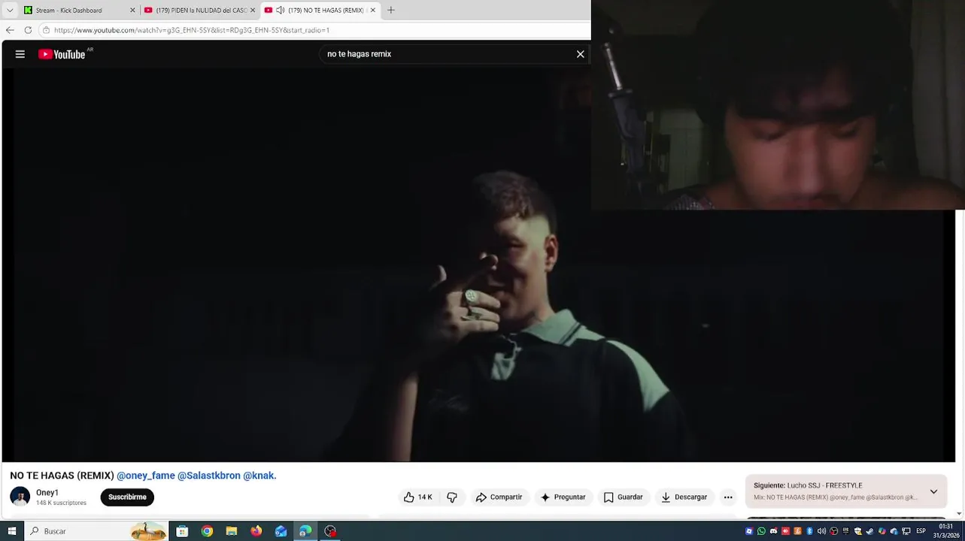Click the browser address bar URL
The width and height of the screenshot is (965, 541).
point(192,30)
